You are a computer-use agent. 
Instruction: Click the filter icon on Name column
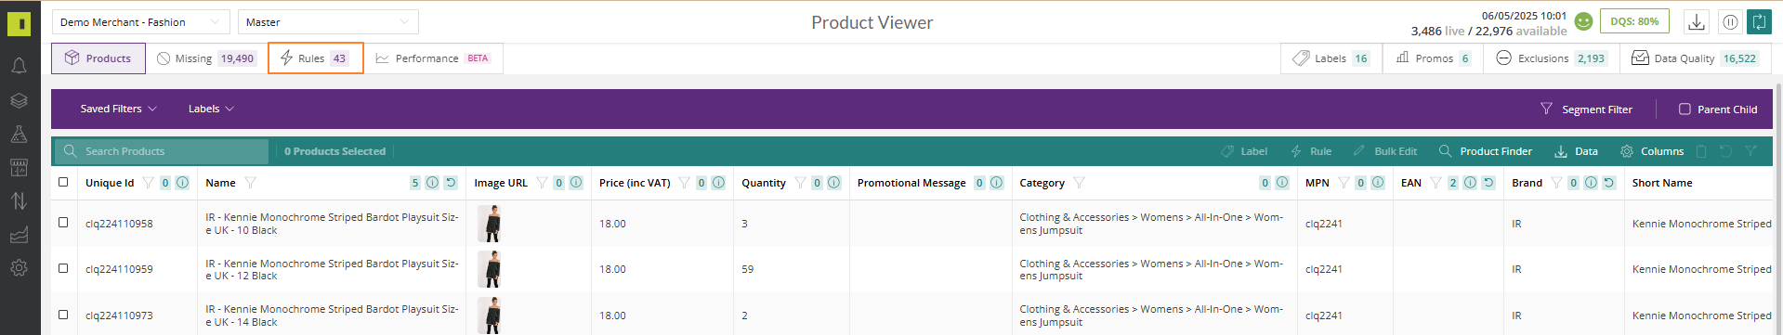click(x=250, y=183)
